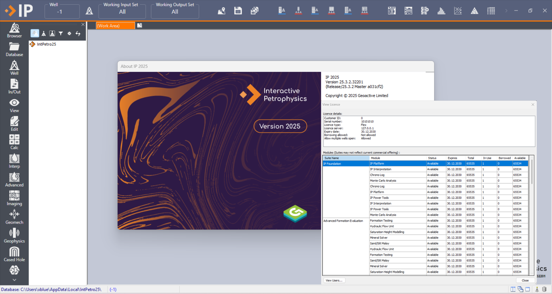Image resolution: width=552 pixels, height=294 pixels.
Task: Open the Working Input Set dropdown
Action: pyautogui.click(x=122, y=12)
